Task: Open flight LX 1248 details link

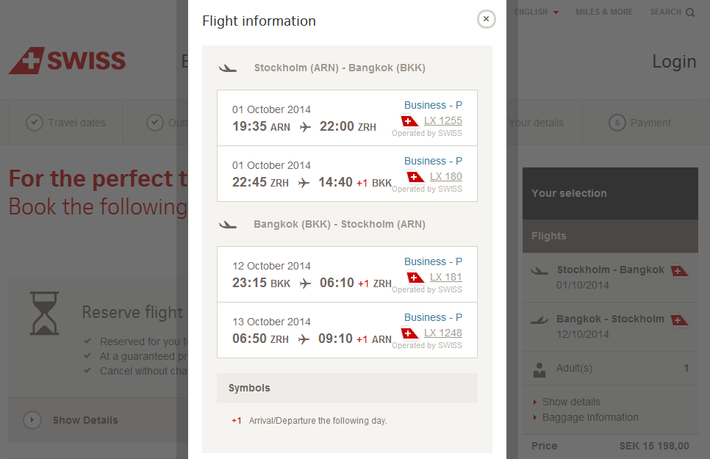Action: 443,333
